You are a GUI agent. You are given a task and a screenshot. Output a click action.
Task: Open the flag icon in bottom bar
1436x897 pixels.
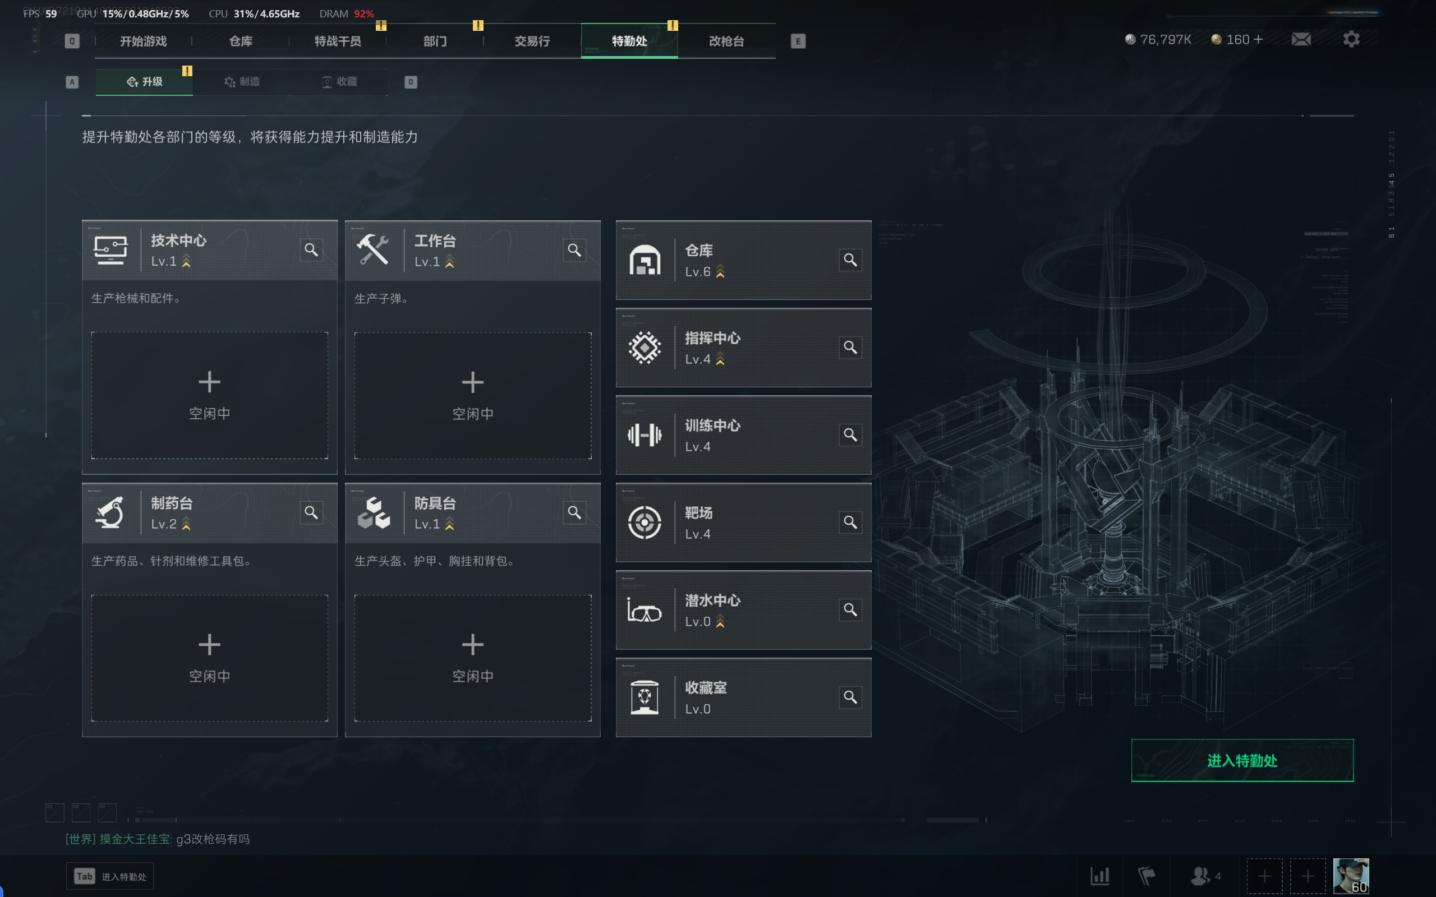pyautogui.click(x=1147, y=876)
